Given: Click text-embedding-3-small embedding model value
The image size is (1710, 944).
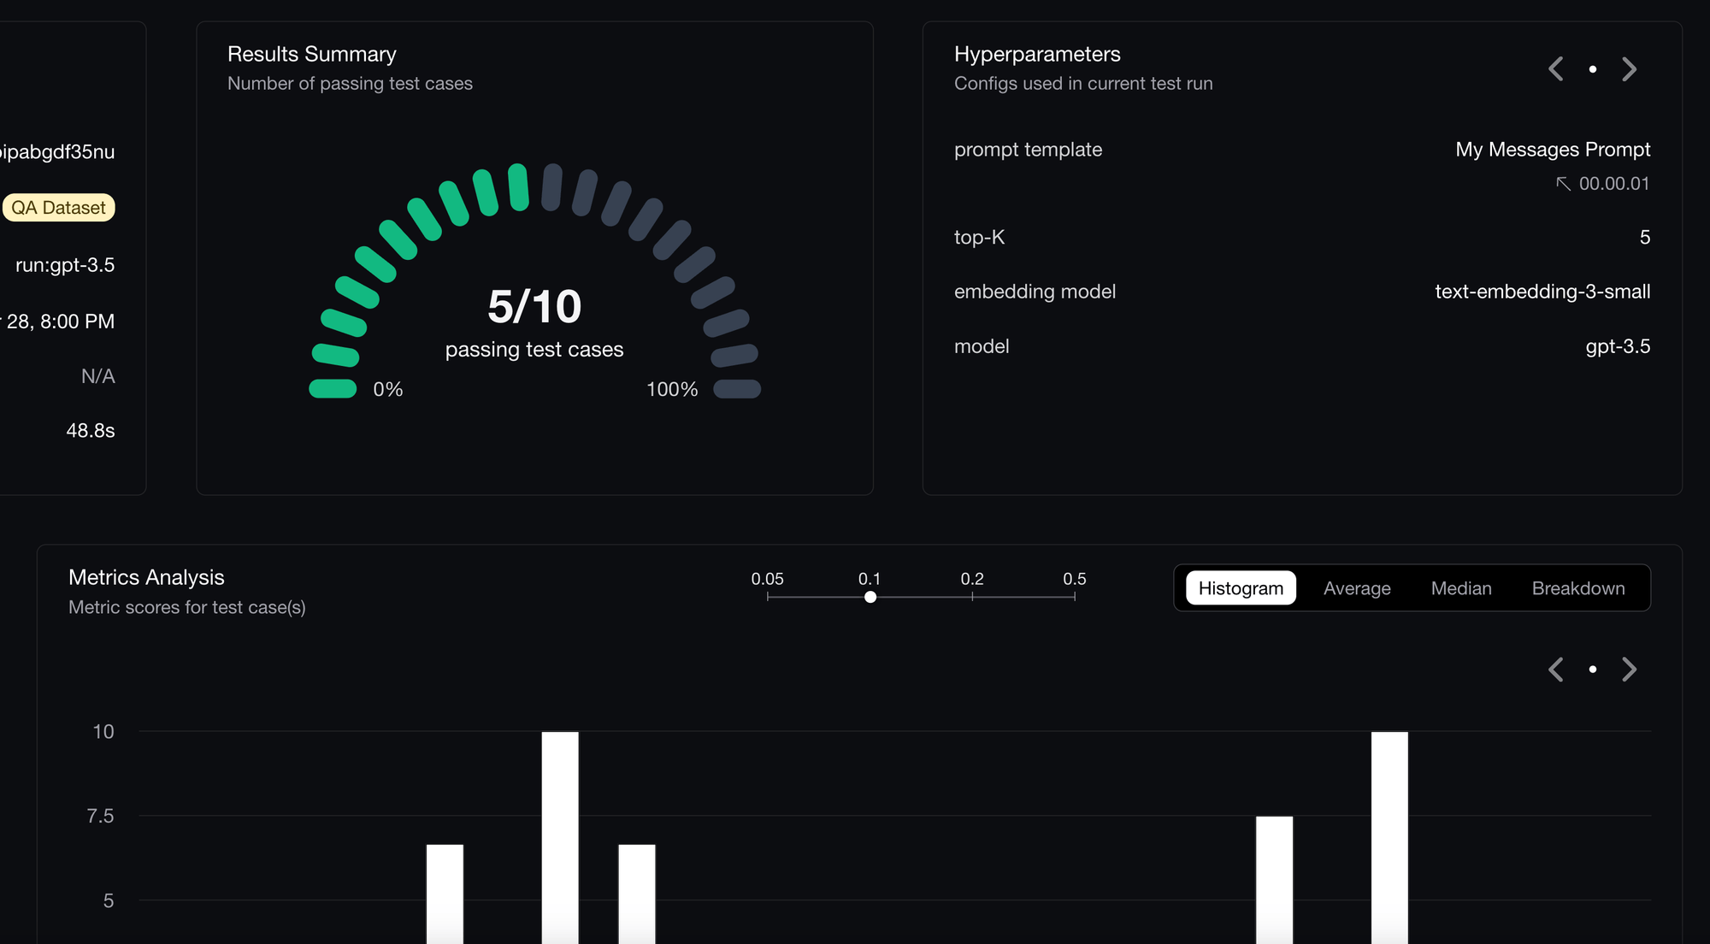Looking at the screenshot, I should click(x=1542, y=292).
